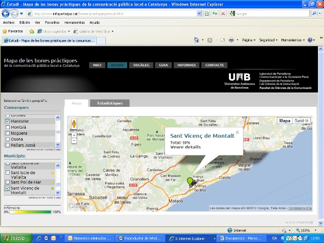The image size is (324, 243).
Task: Expand the Página menu dropdown
Action: (249, 40)
